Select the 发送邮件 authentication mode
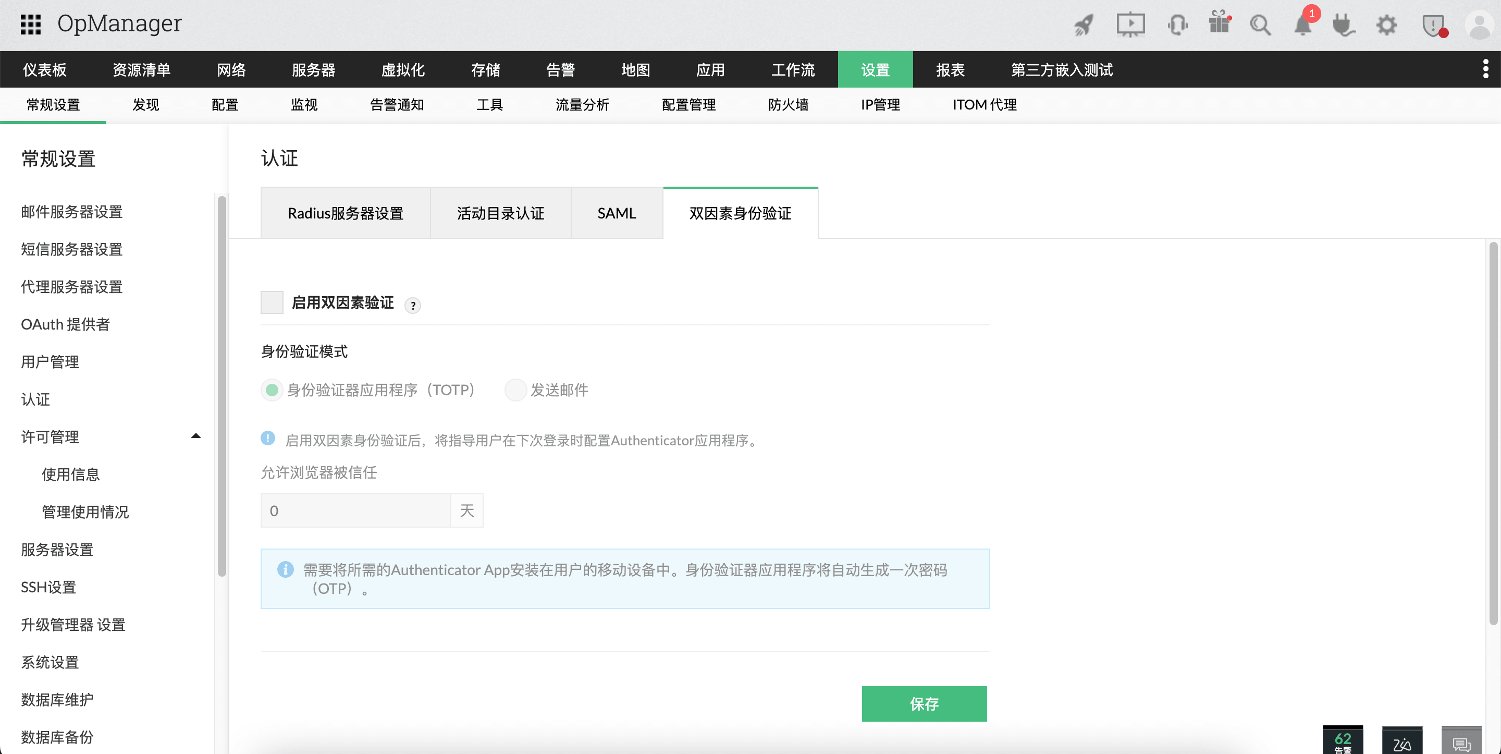 515,390
